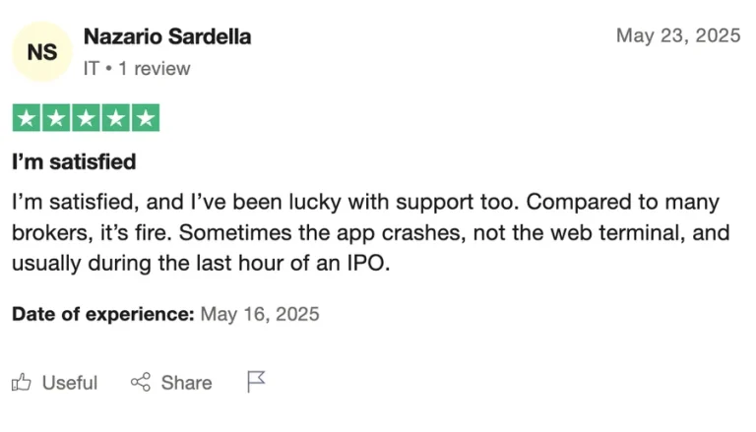This screenshot has width=756, height=432.
Task: Click the "Date of experience:" label
Action: point(102,315)
